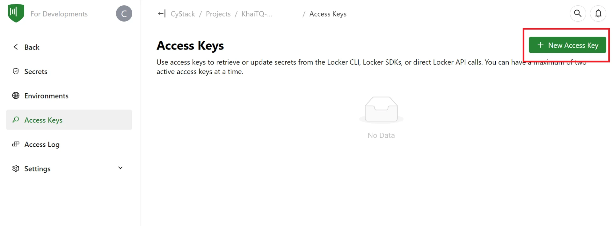Click the No Data empty-state illustration
This screenshot has width=612, height=226.
click(381, 110)
